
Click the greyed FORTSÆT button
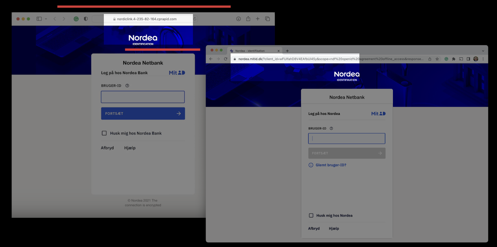[x=347, y=153]
